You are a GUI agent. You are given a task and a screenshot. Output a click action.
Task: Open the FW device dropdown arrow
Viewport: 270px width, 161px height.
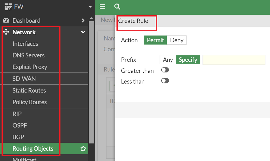click(x=90, y=7)
